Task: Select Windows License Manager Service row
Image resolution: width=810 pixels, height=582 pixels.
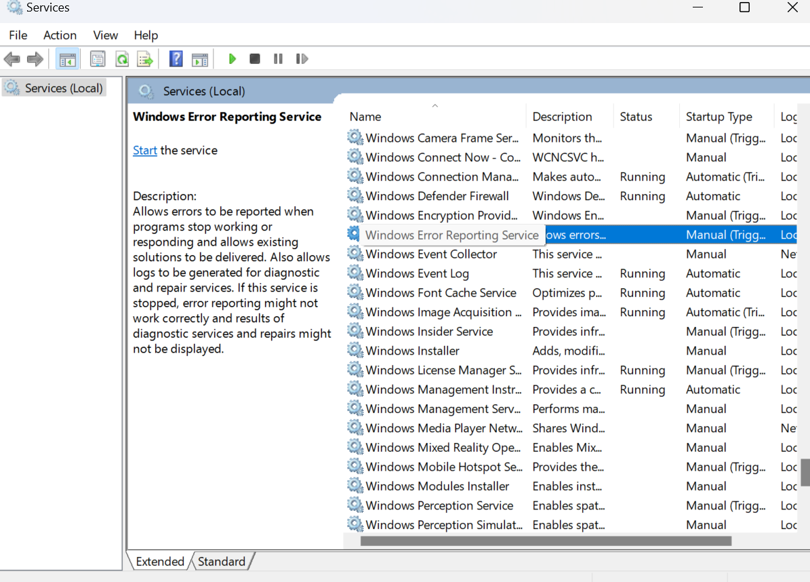Action: click(x=571, y=370)
